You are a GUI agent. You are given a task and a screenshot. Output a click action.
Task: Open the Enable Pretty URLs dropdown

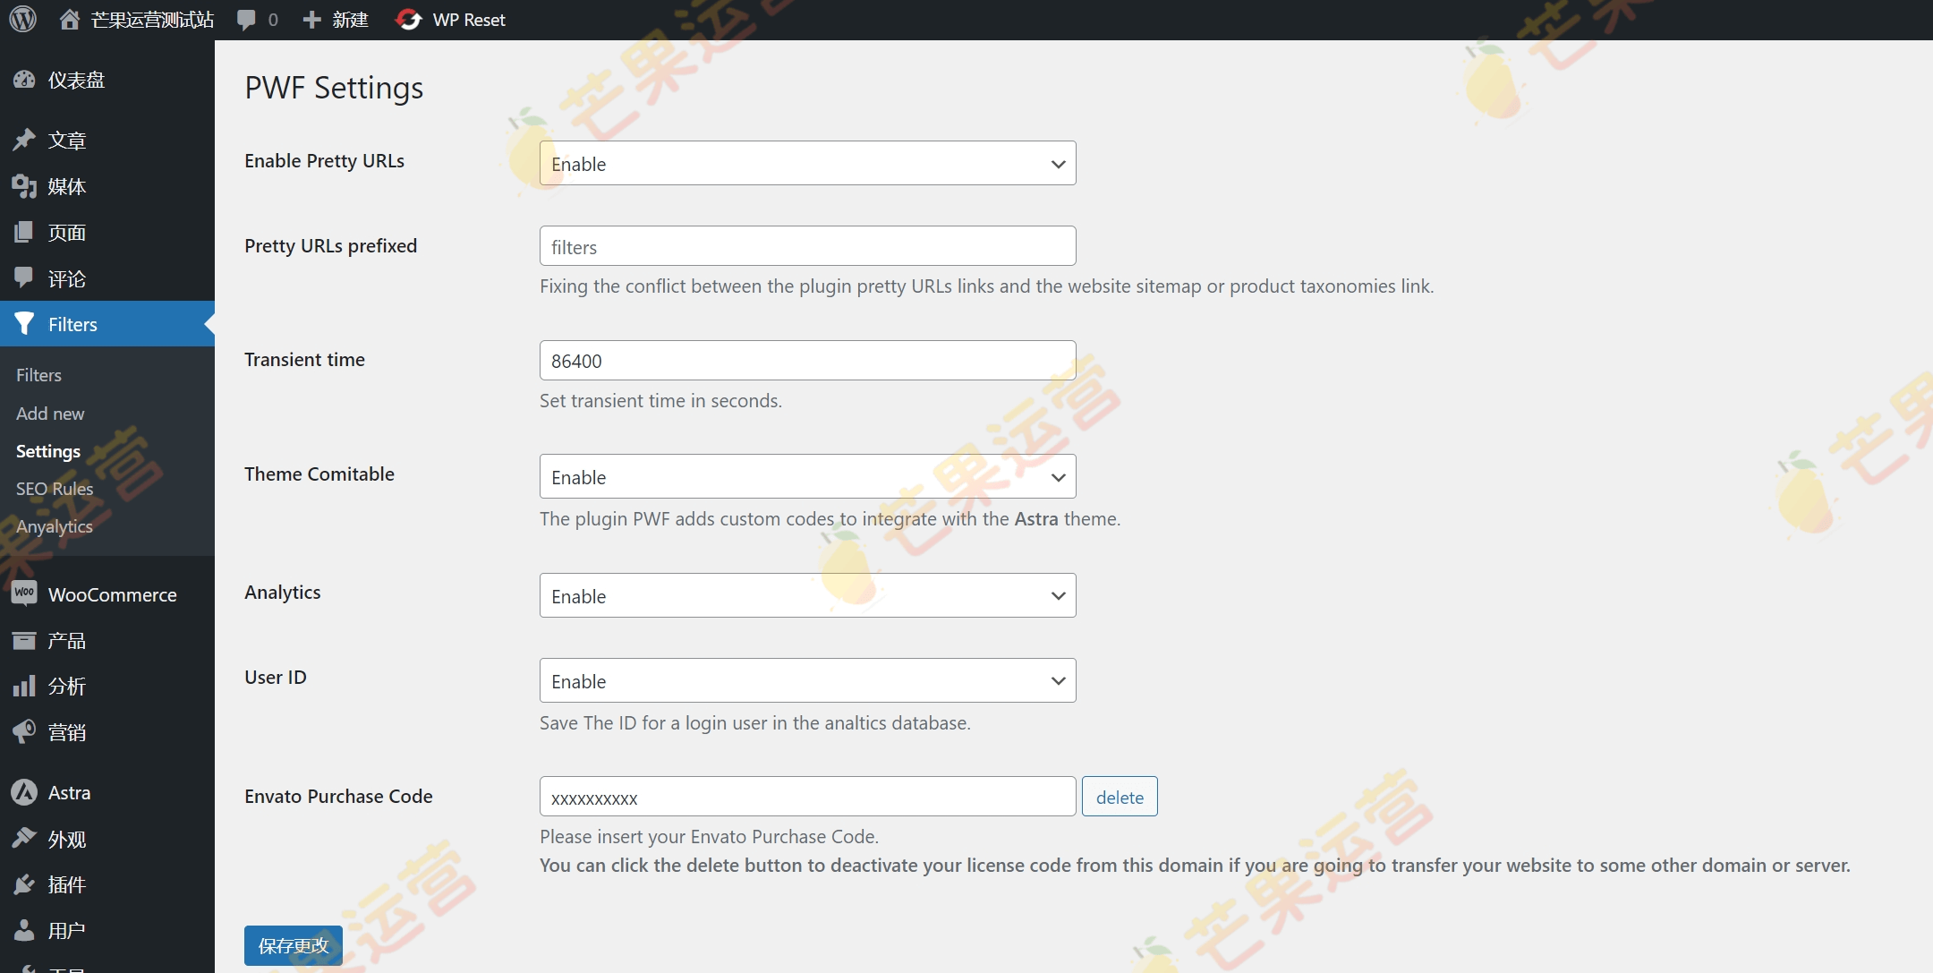806,163
